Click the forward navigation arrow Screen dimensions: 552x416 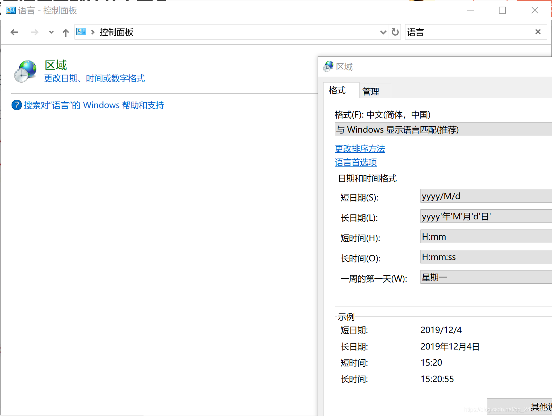pos(34,32)
